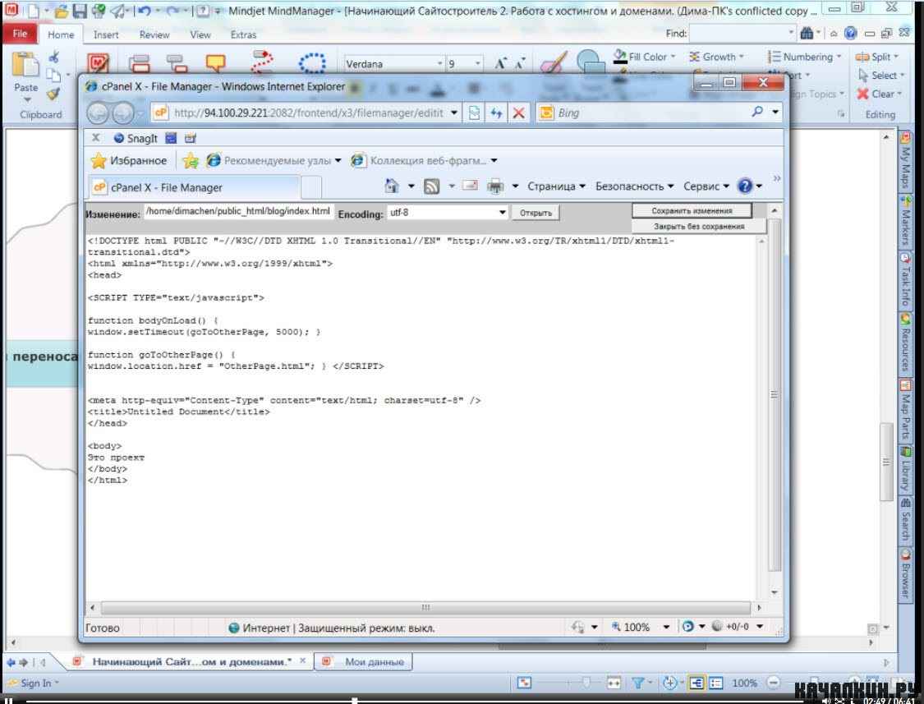The image size is (924, 704).
Task: Switch to the Extras ribbon tab
Action: click(243, 35)
